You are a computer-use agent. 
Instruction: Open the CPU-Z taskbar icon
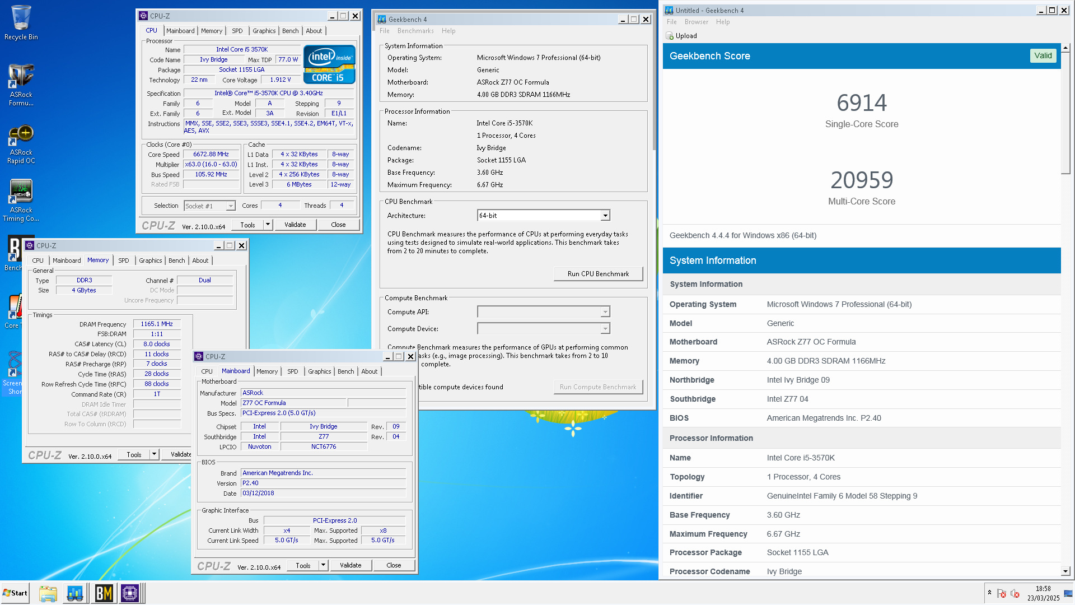(x=130, y=593)
